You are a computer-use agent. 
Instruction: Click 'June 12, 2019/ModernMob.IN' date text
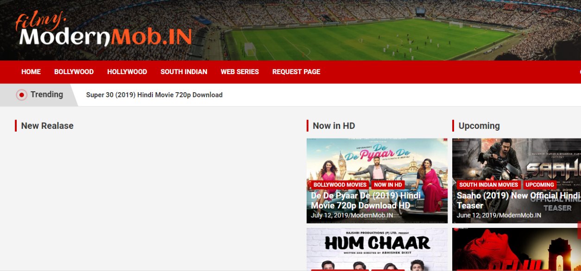pyautogui.click(x=499, y=215)
